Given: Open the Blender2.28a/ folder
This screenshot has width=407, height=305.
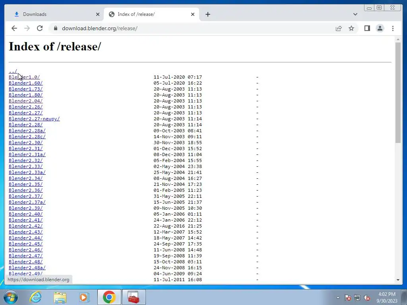Looking at the screenshot, I should [27, 131].
